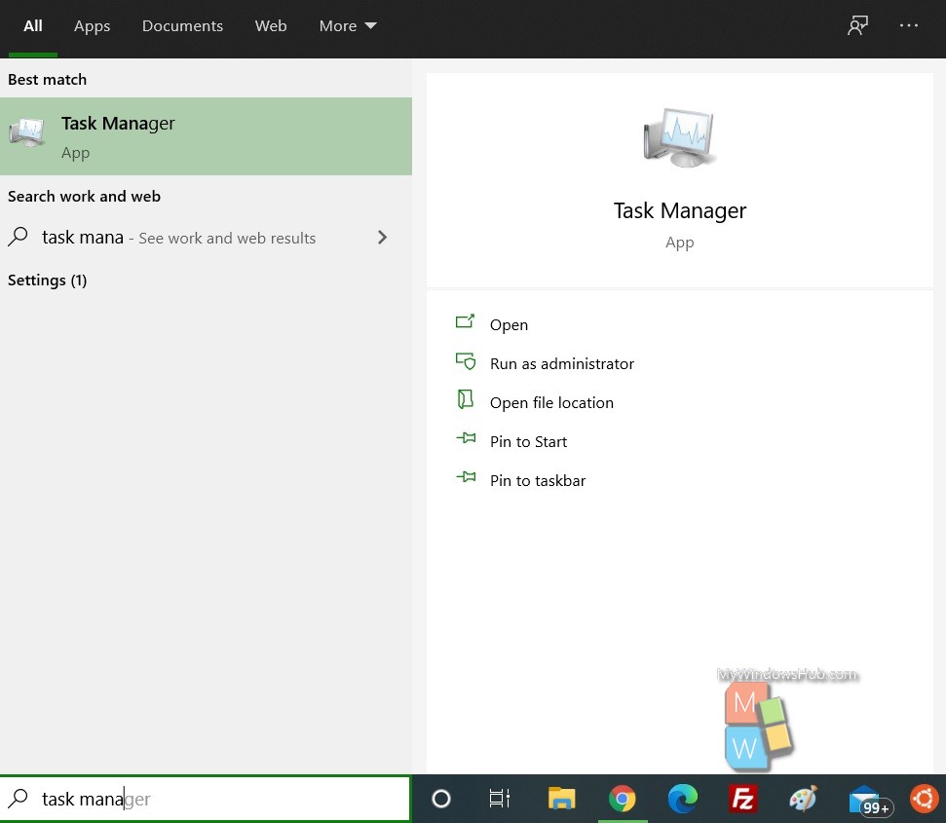Click the Search work and web heading
Screen dimensions: 946x823
[84, 197]
